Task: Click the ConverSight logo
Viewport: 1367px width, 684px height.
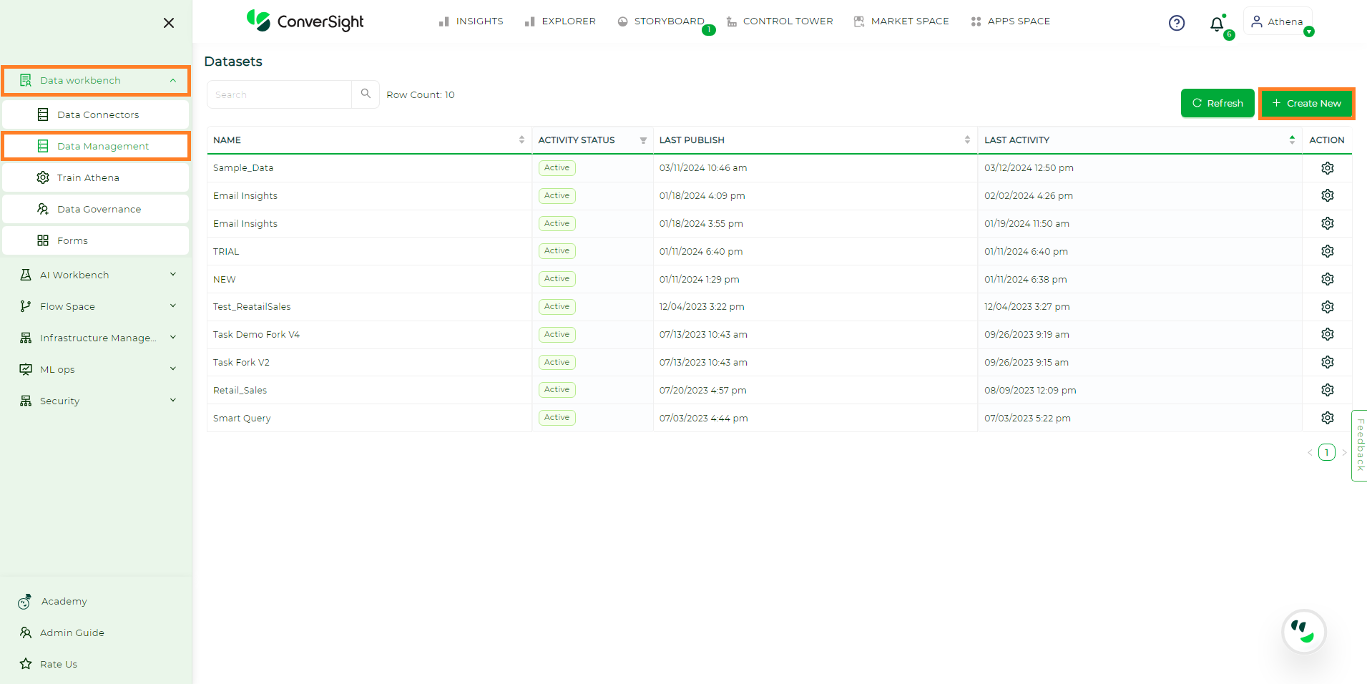Action: point(303,21)
